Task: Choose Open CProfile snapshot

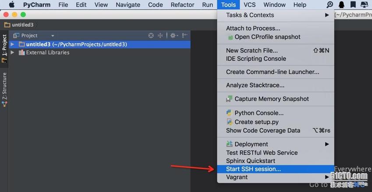Action: click(276, 37)
